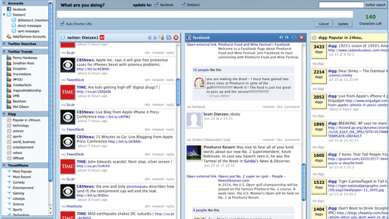Move the facebook column left

pos(281,38)
